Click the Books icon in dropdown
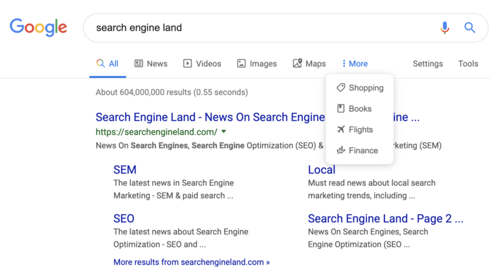 click(341, 109)
